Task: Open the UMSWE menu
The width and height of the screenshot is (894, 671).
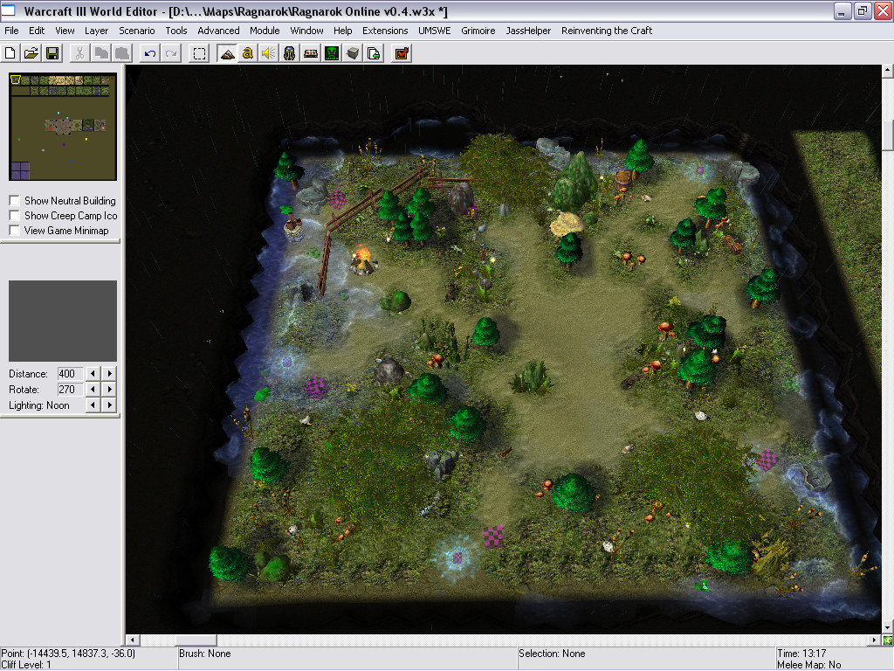Action: click(x=435, y=31)
